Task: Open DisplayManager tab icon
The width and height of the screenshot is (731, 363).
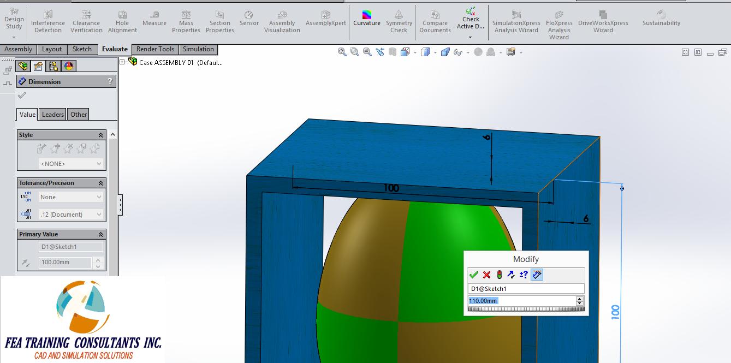Action: [x=69, y=66]
